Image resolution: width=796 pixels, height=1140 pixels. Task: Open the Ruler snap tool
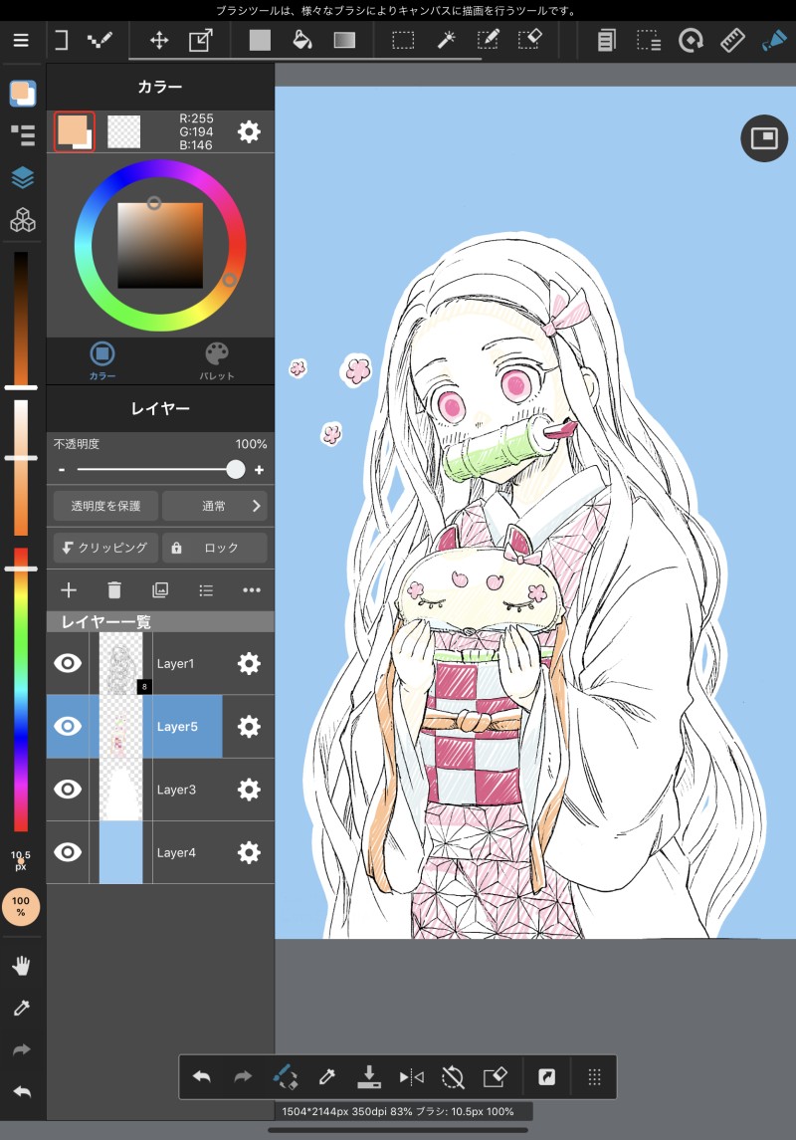pos(732,40)
